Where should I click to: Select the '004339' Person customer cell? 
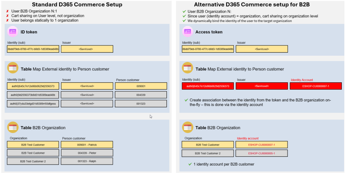[x=141, y=95]
